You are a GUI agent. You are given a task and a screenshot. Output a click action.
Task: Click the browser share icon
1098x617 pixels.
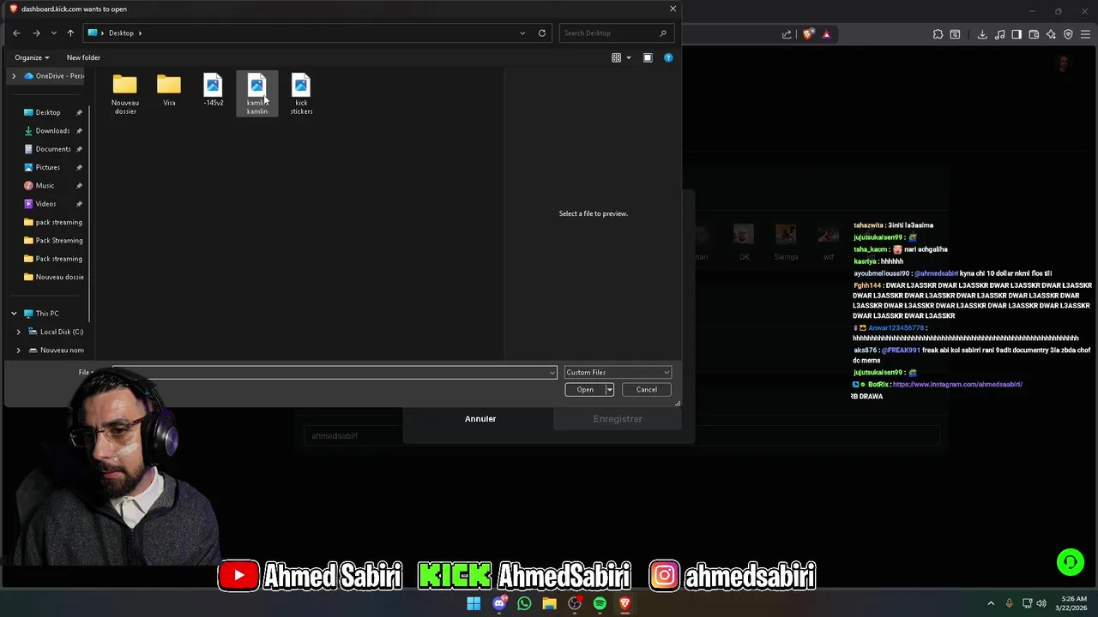click(787, 34)
